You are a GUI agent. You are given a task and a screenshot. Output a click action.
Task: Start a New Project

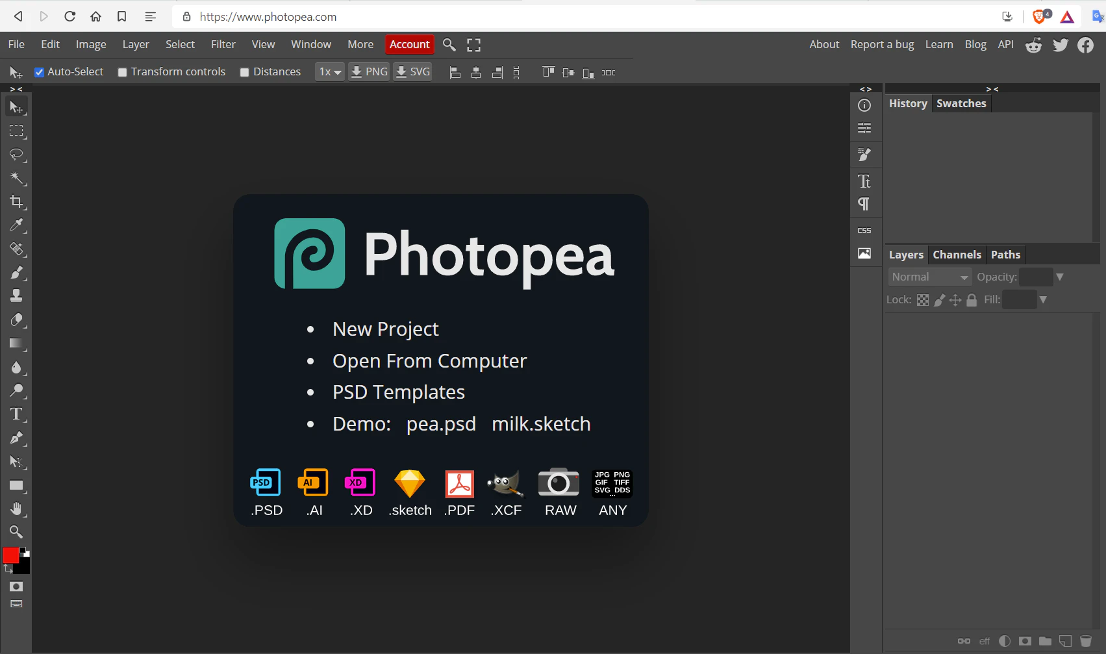tap(386, 329)
